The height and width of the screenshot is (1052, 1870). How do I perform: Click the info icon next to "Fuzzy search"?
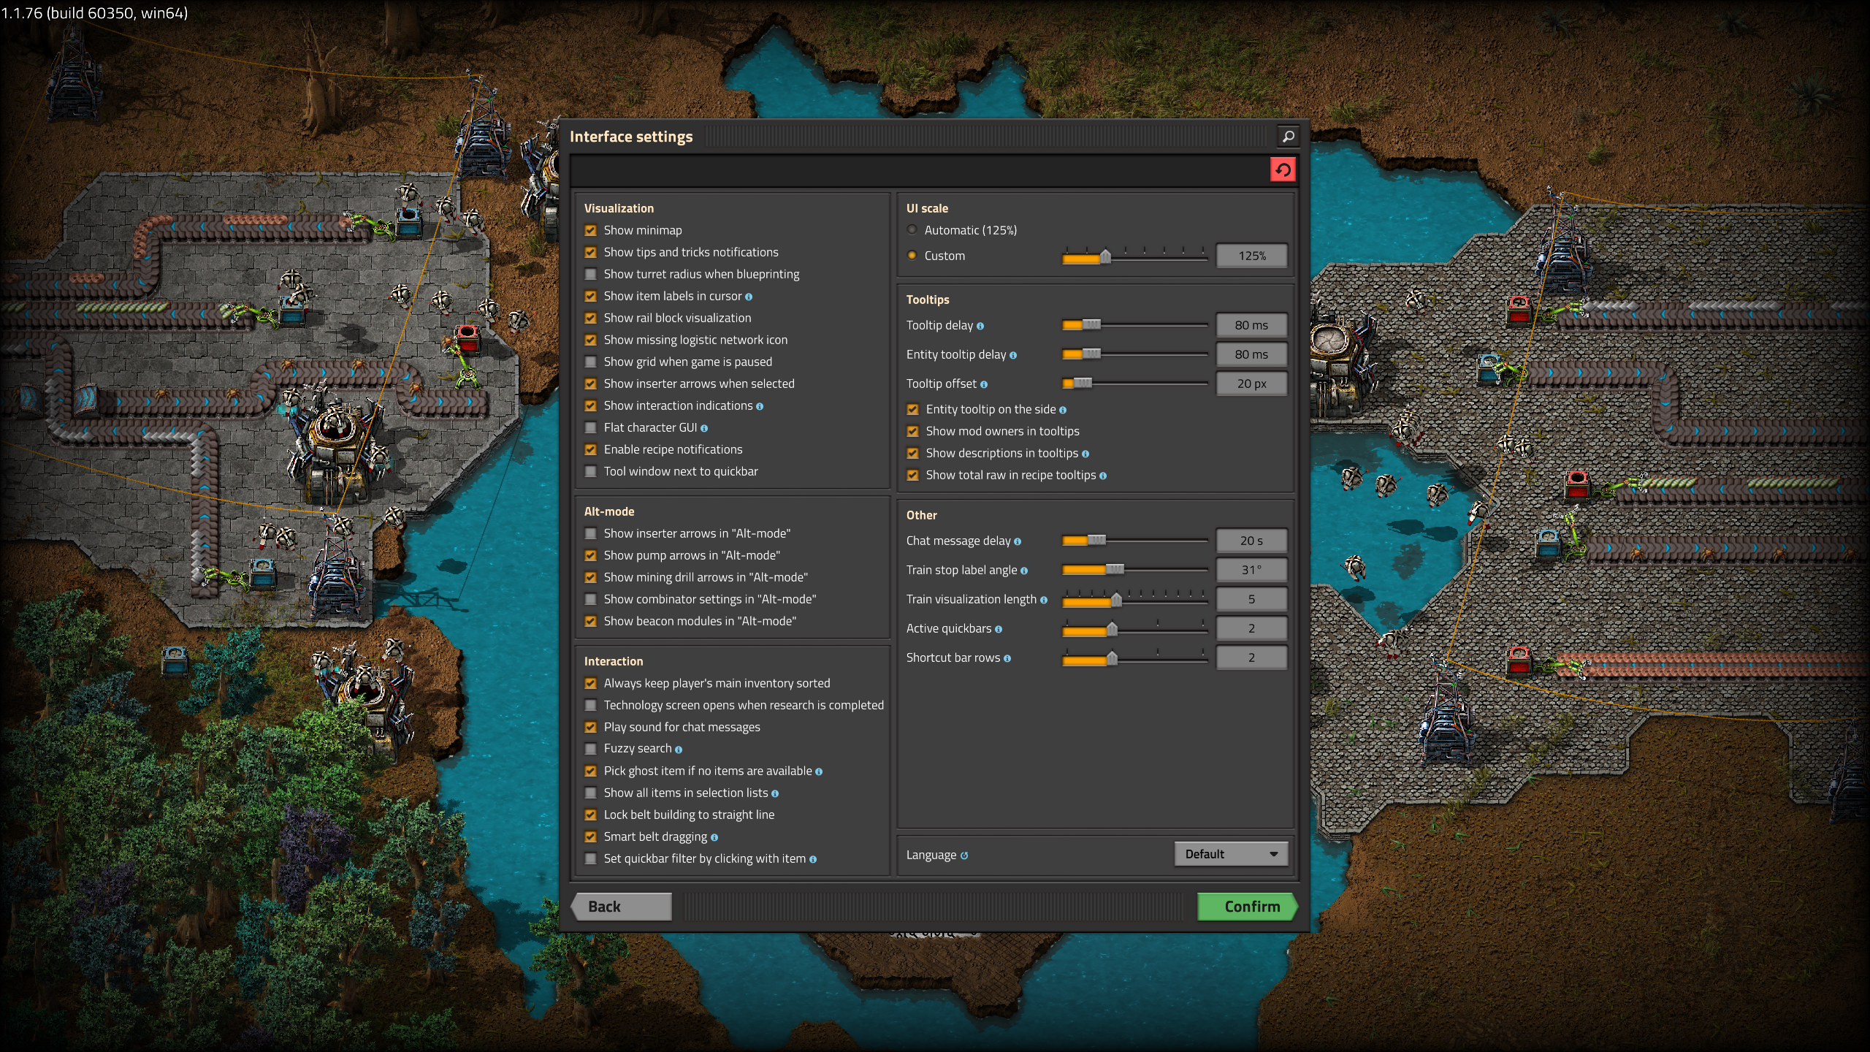pos(678,749)
